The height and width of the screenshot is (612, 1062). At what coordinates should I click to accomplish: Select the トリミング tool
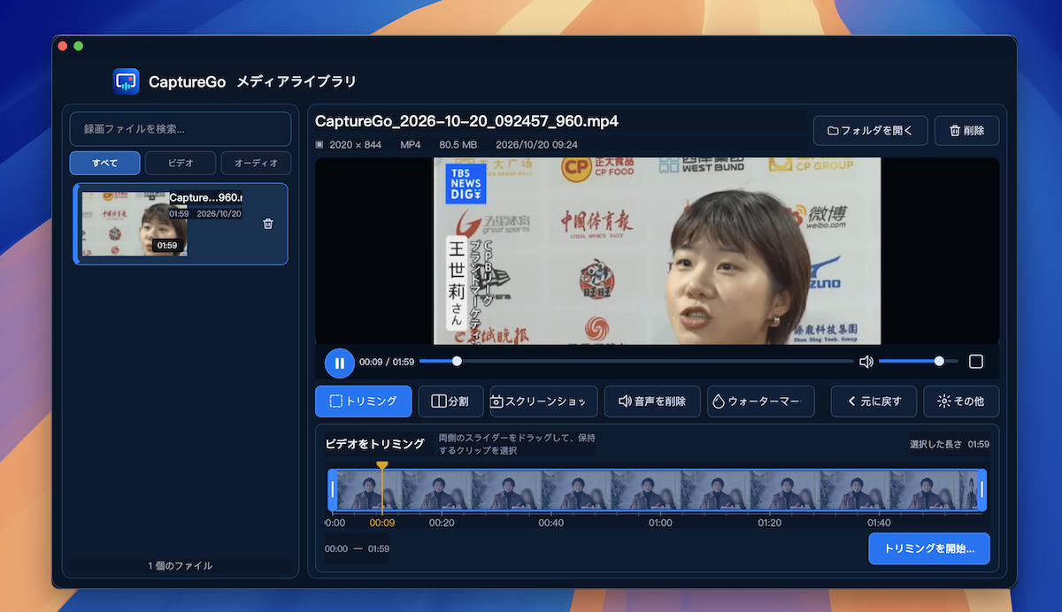click(x=363, y=401)
